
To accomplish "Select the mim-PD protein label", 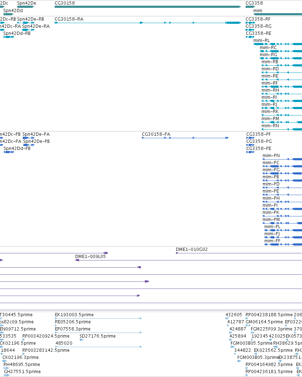I will [271, 184].
